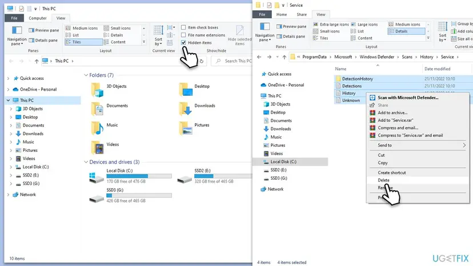Collapse This PC node in navigation tree
Screen dimensions: 473x266
[x=8, y=100]
